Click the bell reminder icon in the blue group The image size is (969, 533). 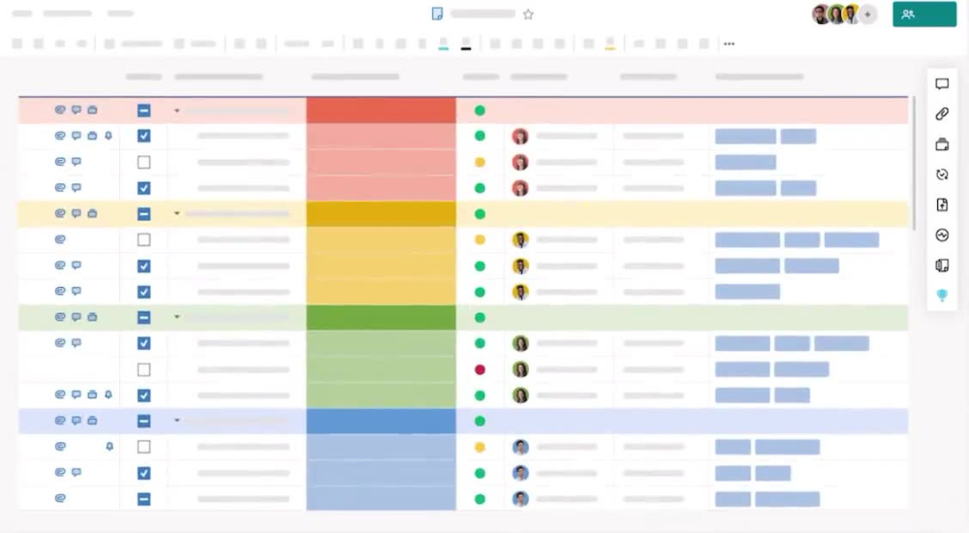pyautogui.click(x=109, y=447)
